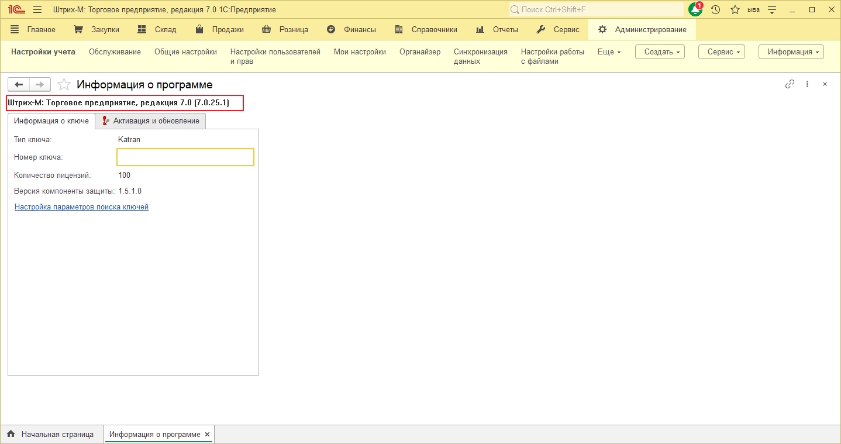Open the Продажи section
Viewport: 841px width, 444px height.
(219, 29)
